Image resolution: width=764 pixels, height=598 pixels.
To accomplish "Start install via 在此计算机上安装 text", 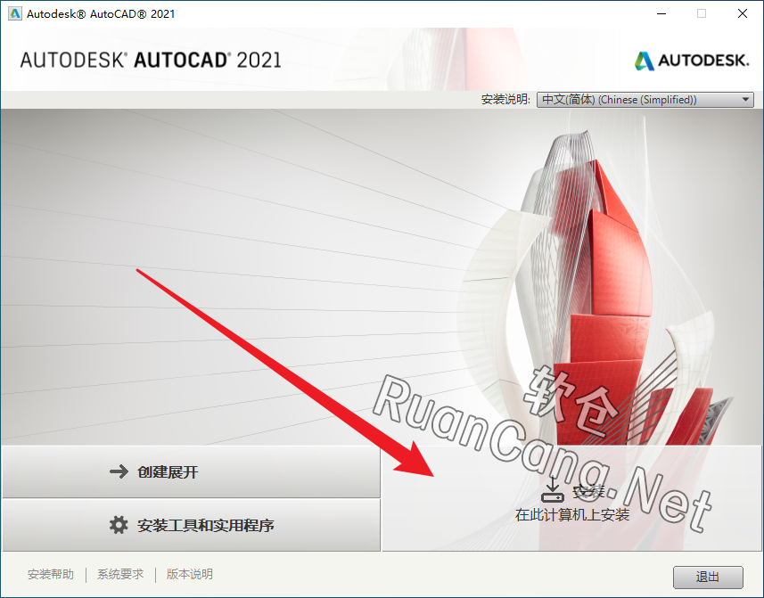I will point(572,515).
